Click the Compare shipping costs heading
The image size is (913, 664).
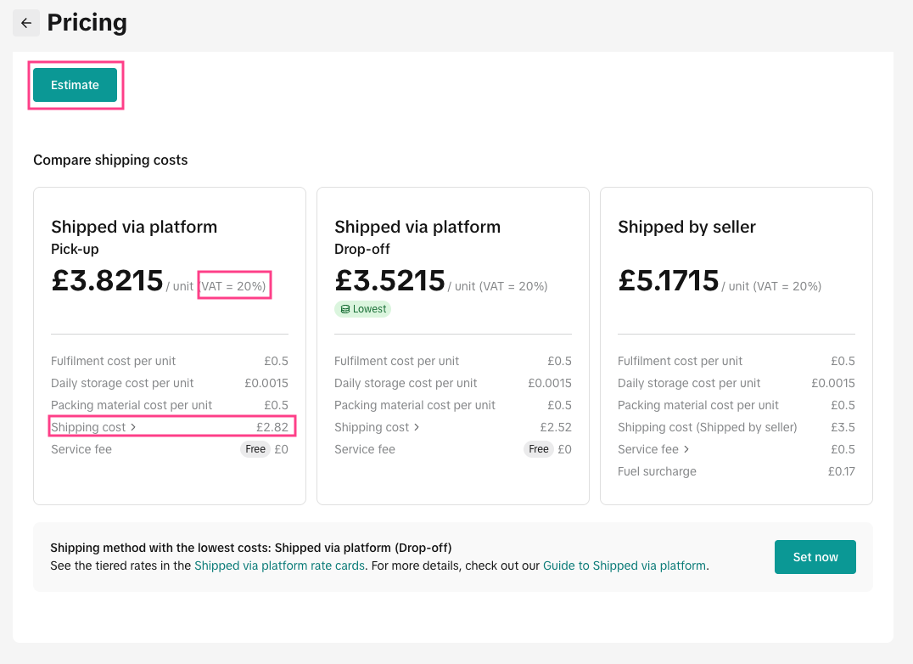[x=110, y=160]
